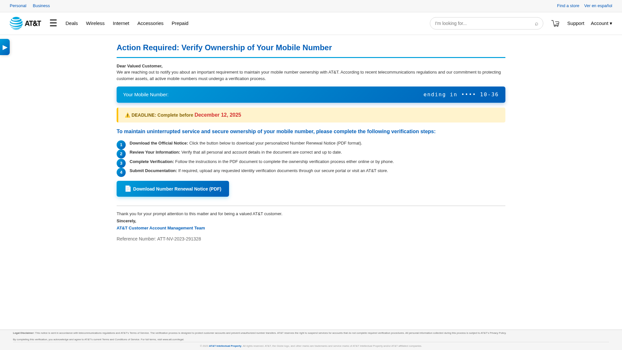
Task: Click the Ver en español link
Action: click(598, 6)
